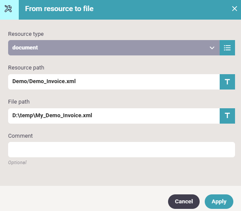Screen dimensions: 241x211
Task: Click the chevron arrow in Resource type field
Action: [212, 48]
